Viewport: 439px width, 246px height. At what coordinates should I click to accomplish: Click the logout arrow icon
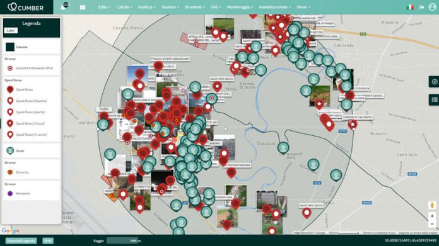[x=421, y=8]
